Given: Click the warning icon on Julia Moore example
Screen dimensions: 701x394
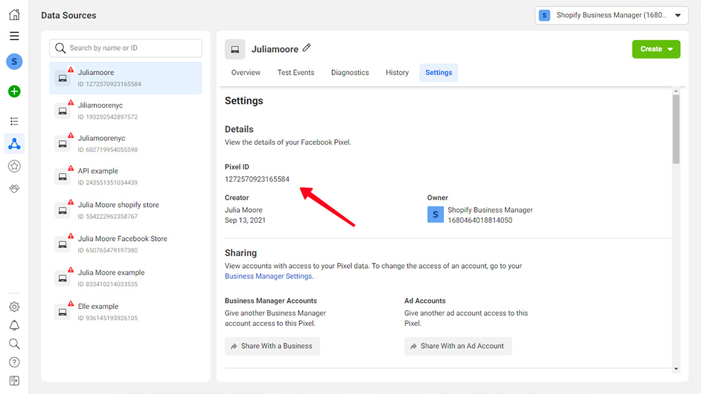Looking at the screenshot, I should click(71, 269).
